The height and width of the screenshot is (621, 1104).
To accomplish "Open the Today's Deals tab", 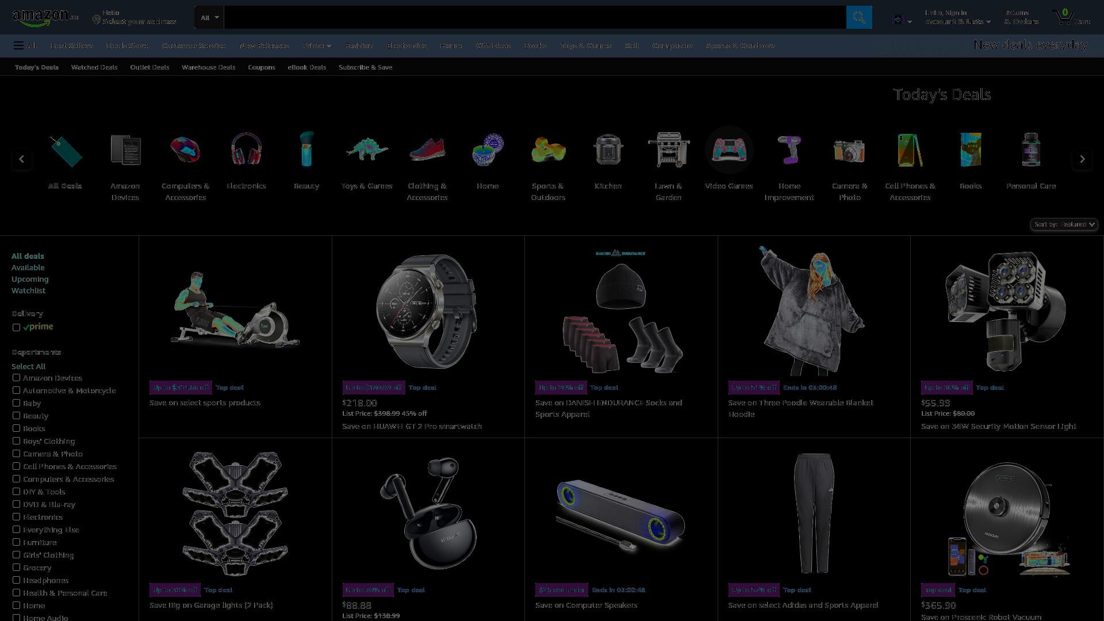I will (37, 67).
